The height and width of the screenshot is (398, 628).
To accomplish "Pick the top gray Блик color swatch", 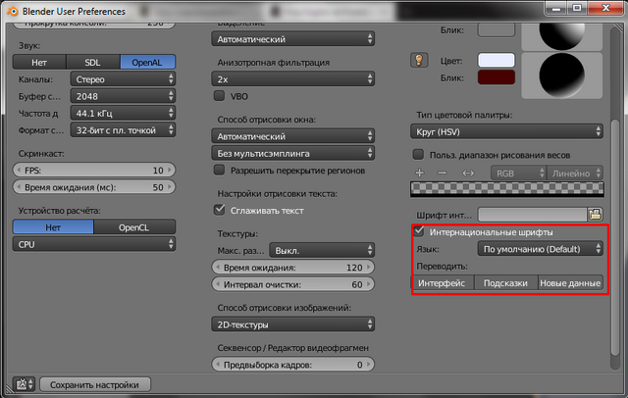I will 497,29.
